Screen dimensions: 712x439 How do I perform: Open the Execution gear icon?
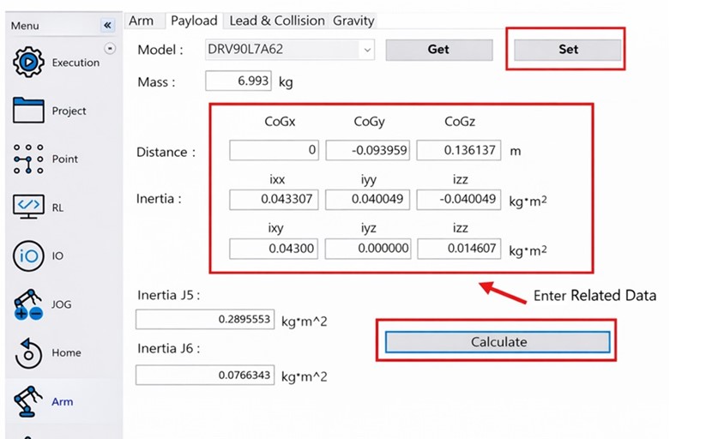(28, 63)
